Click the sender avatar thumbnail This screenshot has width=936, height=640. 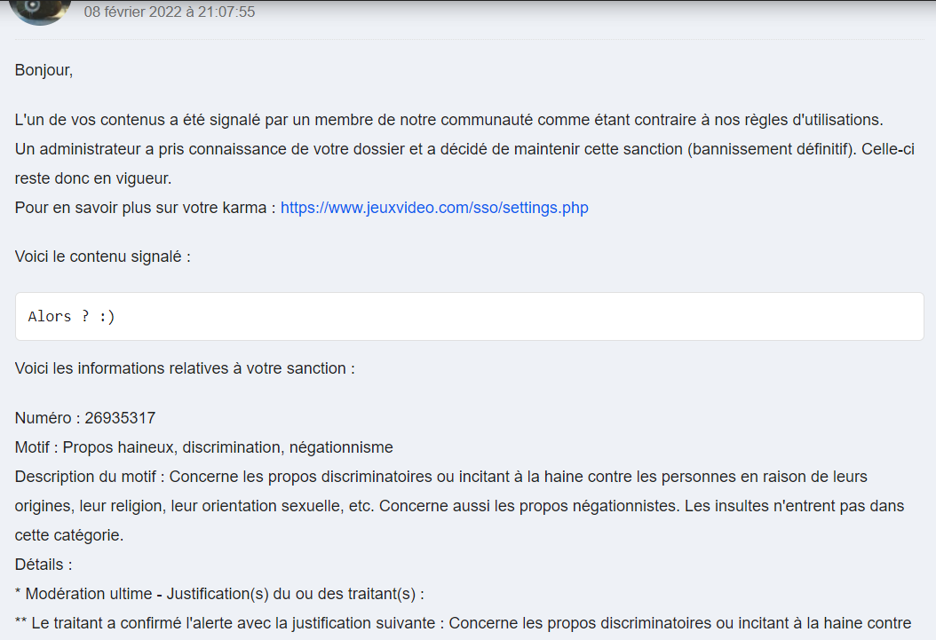tap(39, 12)
